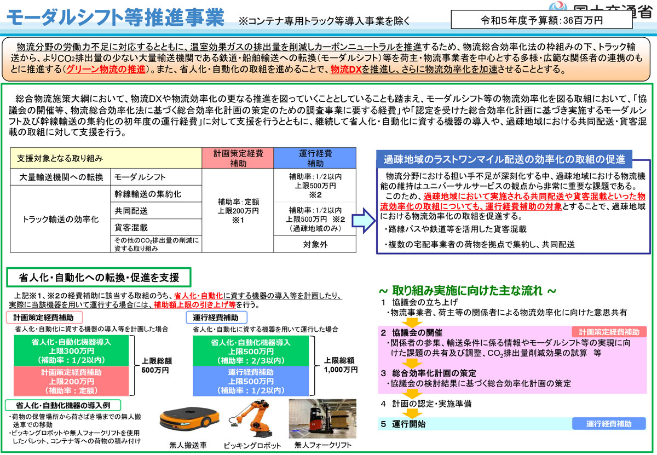Click the 複数の宅配事業者の荷物 bullet line
This screenshot has width=657, height=455.
point(479,244)
